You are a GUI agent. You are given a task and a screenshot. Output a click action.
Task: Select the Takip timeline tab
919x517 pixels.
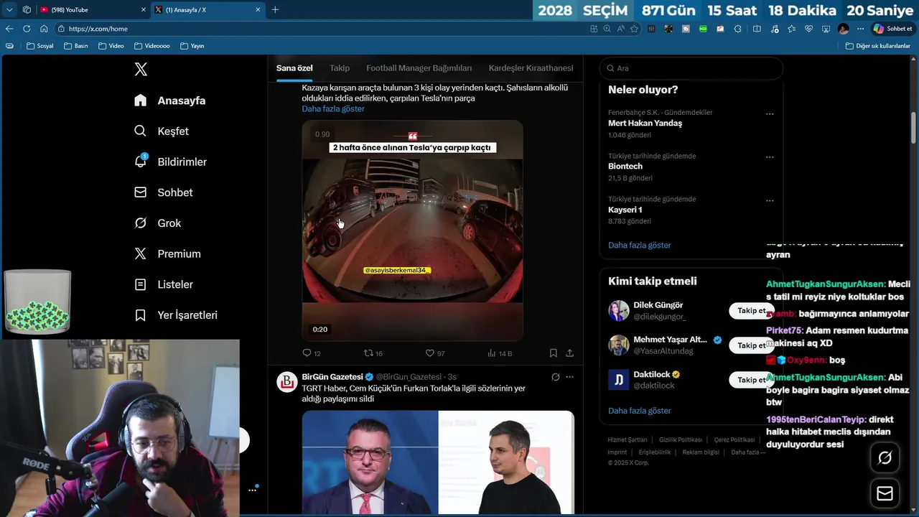click(340, 68)
